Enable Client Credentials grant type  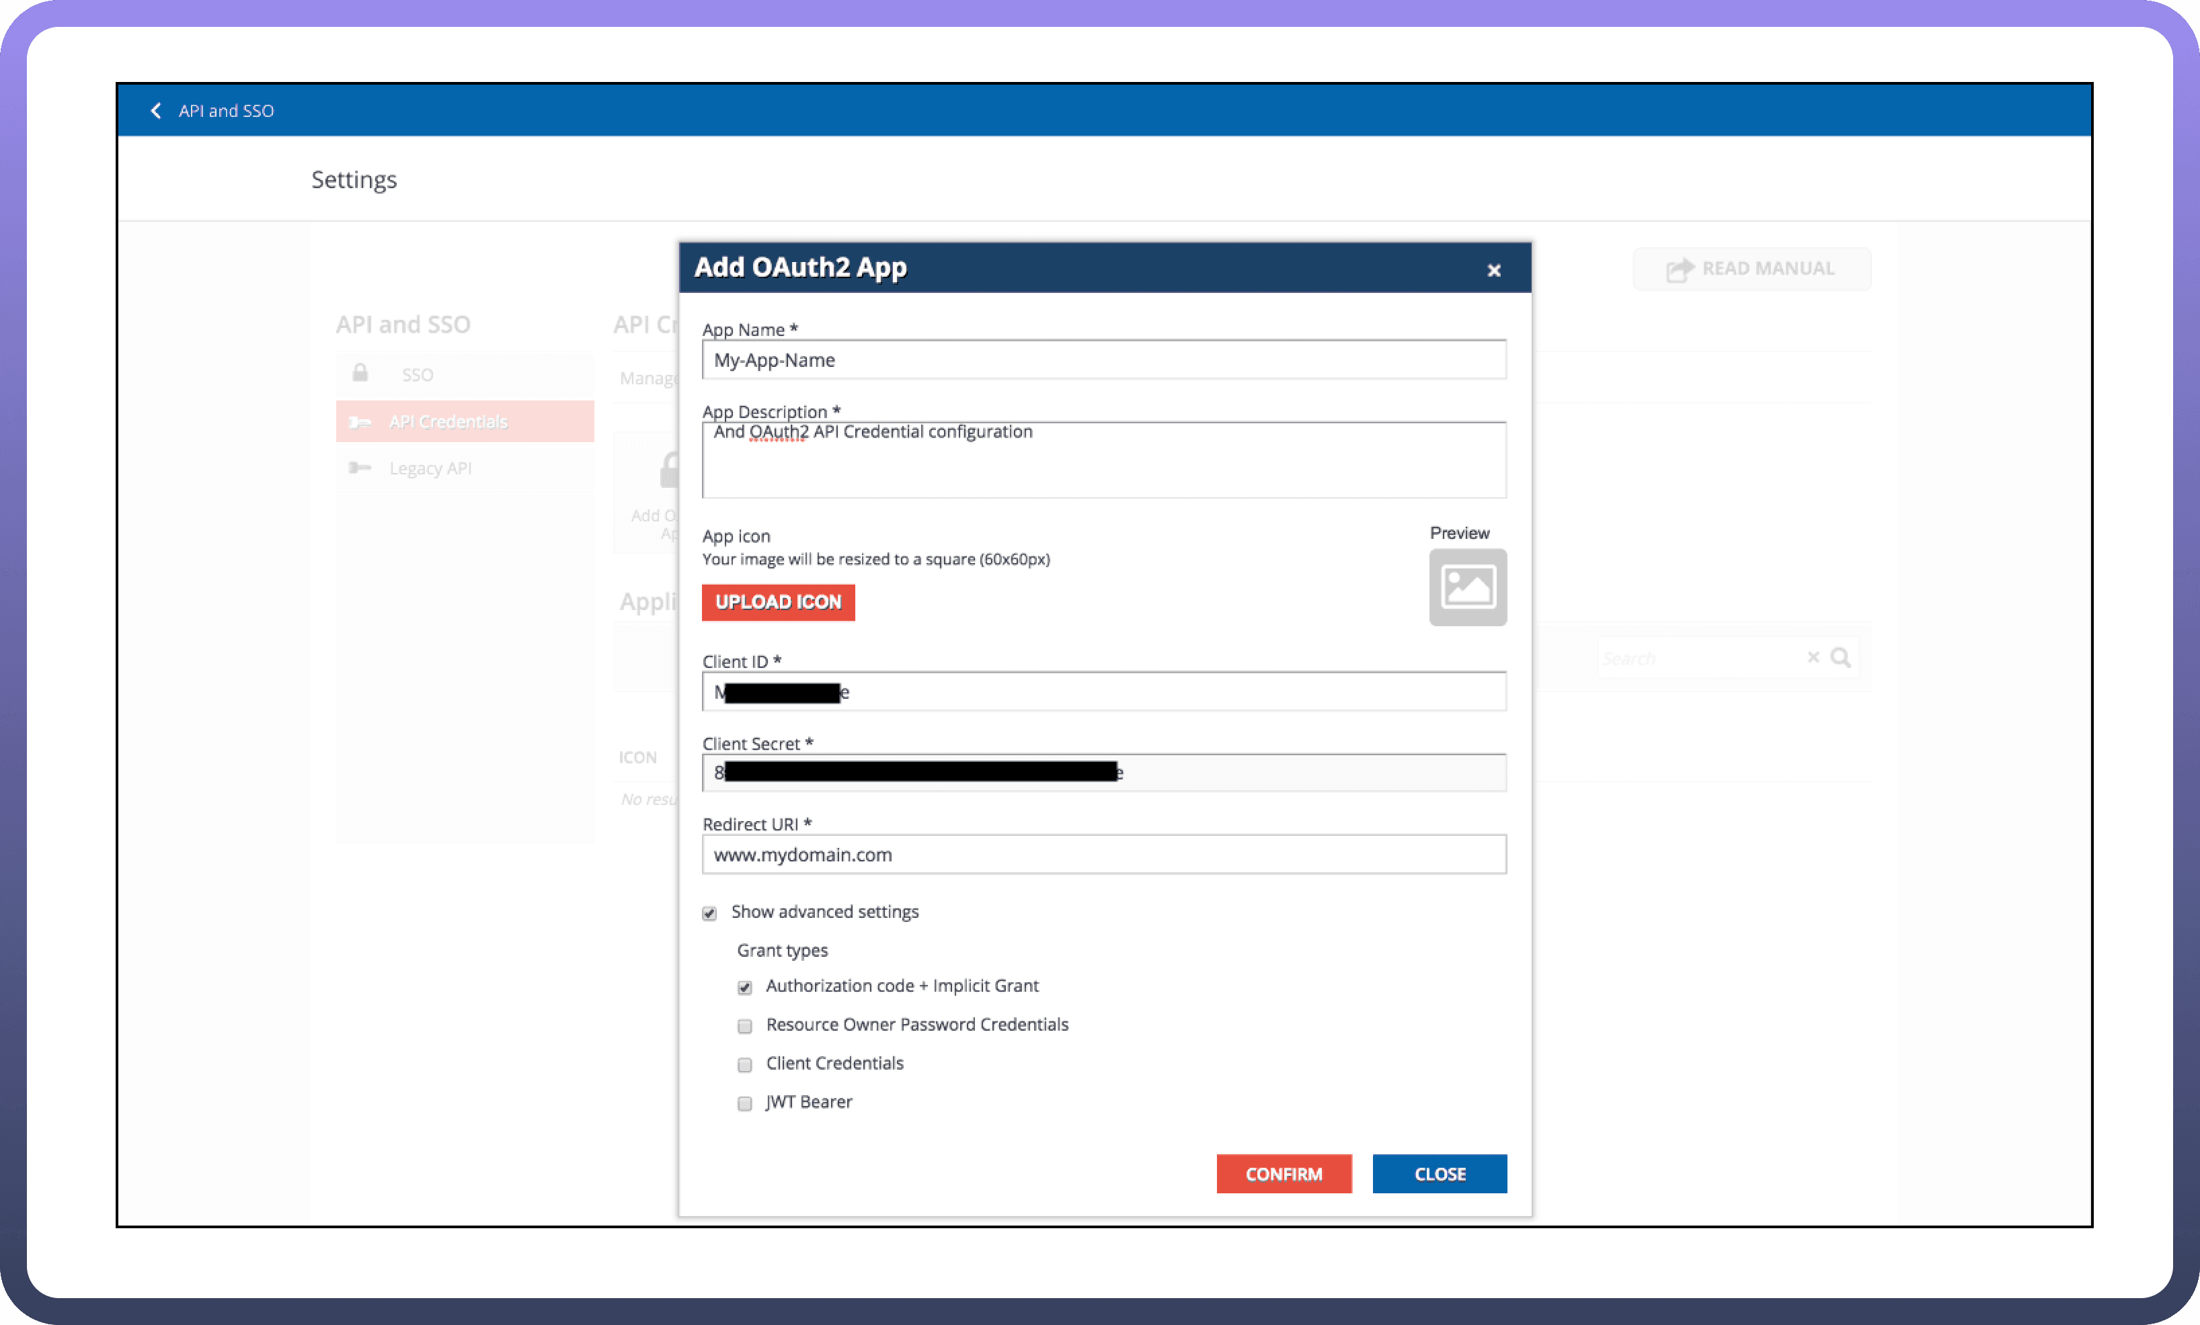point(744,1064)
